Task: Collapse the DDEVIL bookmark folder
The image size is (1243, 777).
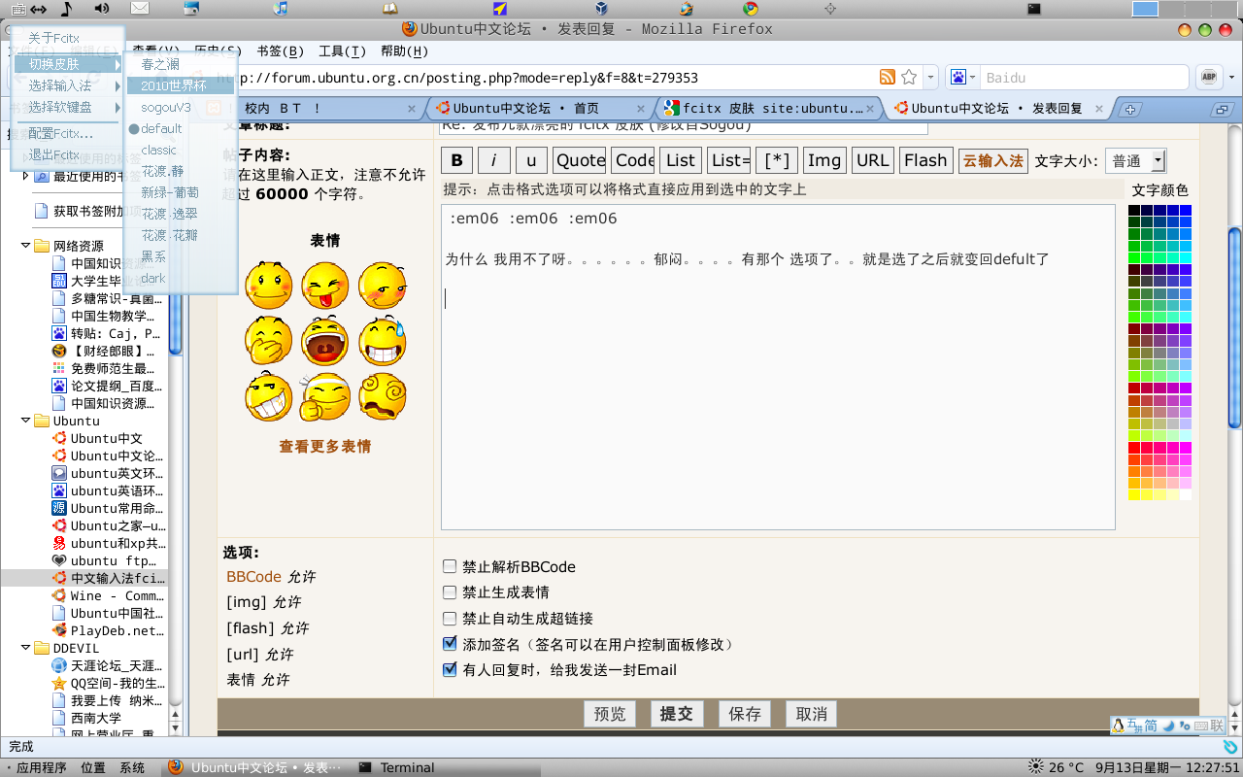Action: [x=26, y=648]
